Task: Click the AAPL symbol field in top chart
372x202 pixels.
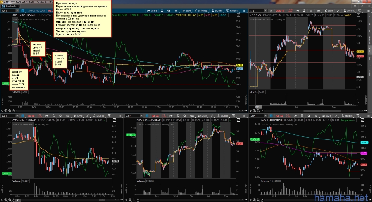Action: (x=8, y=11)
